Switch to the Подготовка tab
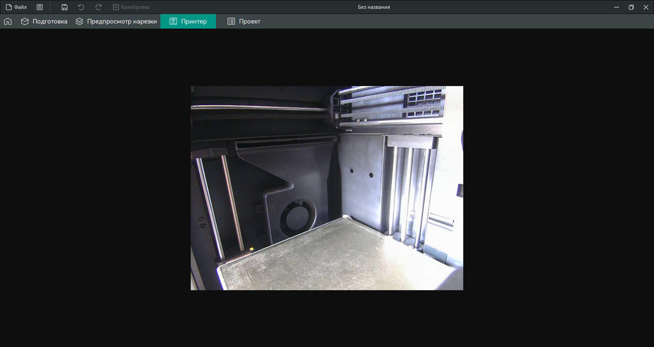Viewport: 654px width, 347px height. [44, 21]
